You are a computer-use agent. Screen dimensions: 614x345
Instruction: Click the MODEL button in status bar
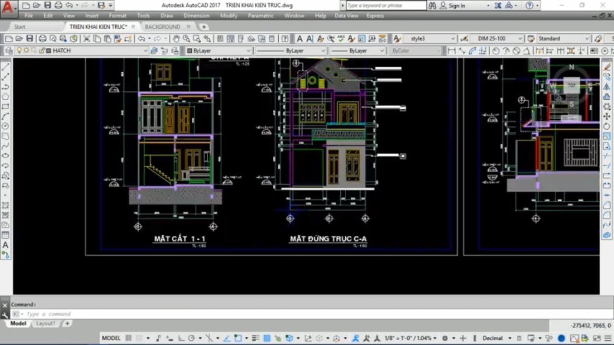point(111,338)
